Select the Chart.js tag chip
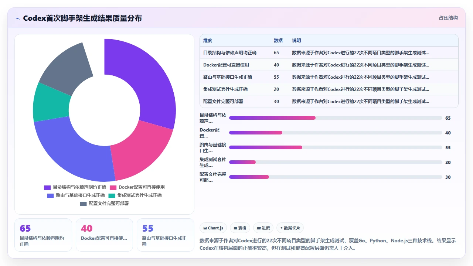The image size is (473, 266). 214,228
